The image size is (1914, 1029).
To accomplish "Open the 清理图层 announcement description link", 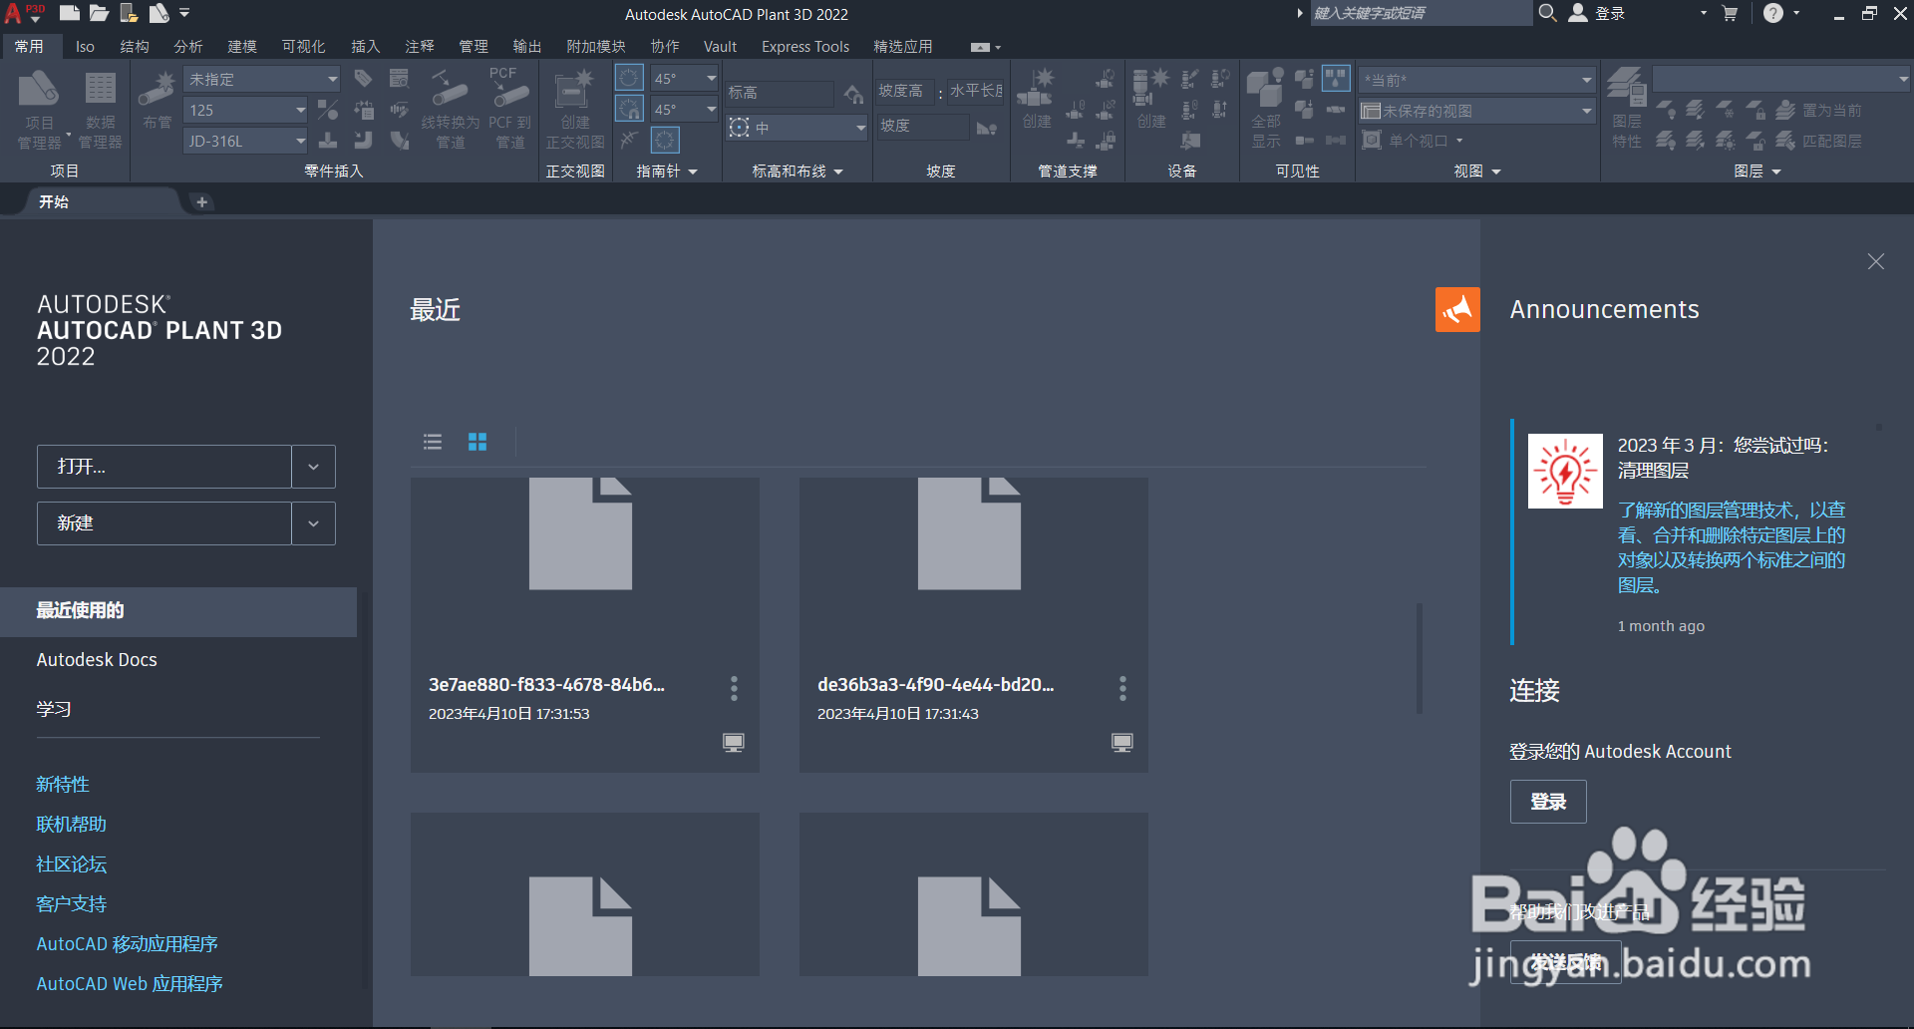I will [x=1732, y=547].
